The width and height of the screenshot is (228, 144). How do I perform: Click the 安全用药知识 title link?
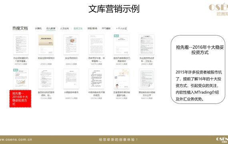coord(71,58)
